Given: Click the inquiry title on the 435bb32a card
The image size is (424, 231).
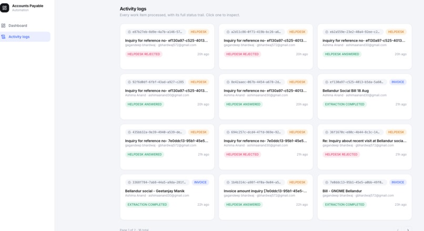Looking at the screenshot, I should click(167, 141).
